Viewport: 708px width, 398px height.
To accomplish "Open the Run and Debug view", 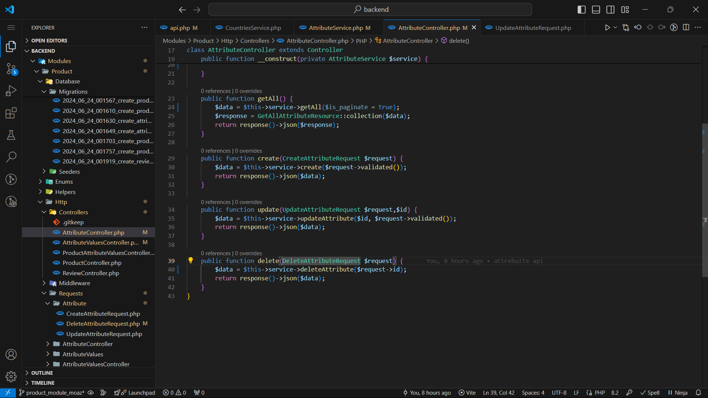I will (x=11, y=91).
